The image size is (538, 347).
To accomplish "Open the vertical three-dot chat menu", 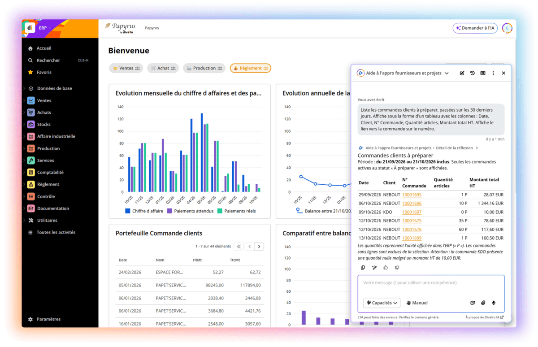I will click(x=493, y=73).
